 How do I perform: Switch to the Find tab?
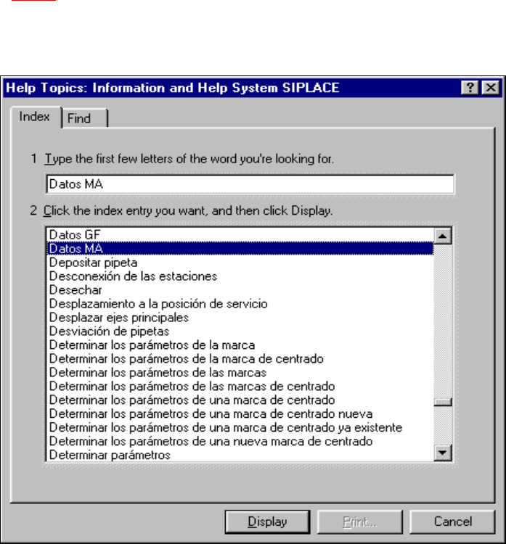[x=84, y=118]
